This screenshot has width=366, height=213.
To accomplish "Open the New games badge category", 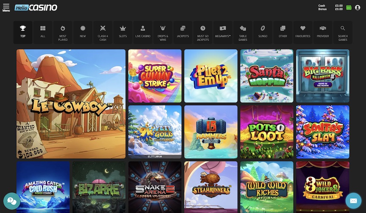I will (83, 32).
